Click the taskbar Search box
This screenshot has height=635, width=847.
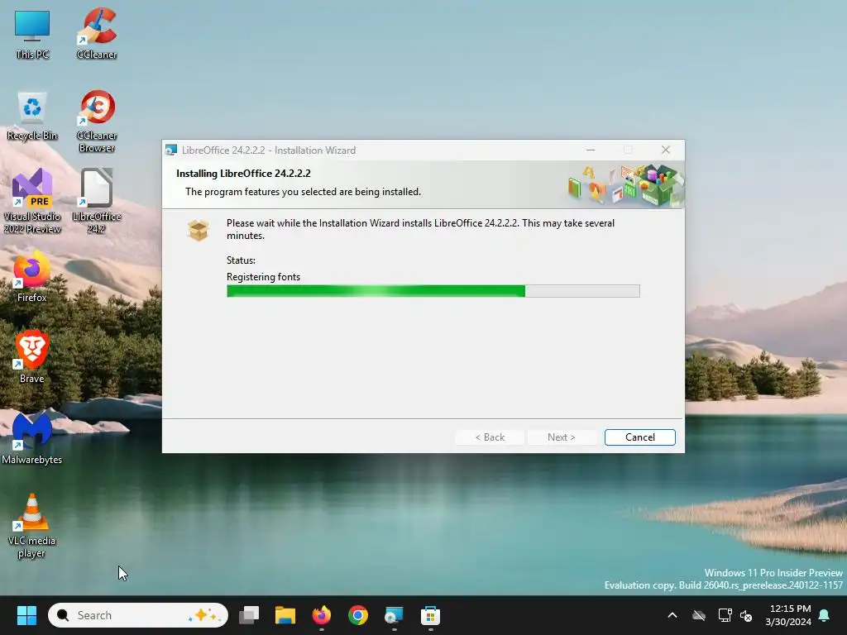(138, 615)
